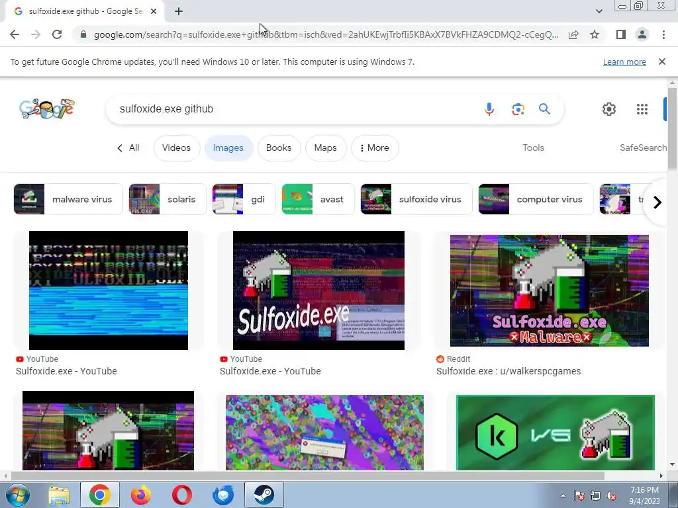Click the horizontal scrollbar thumb
This screenshot has height=508, width=678.
coord(307,476)
